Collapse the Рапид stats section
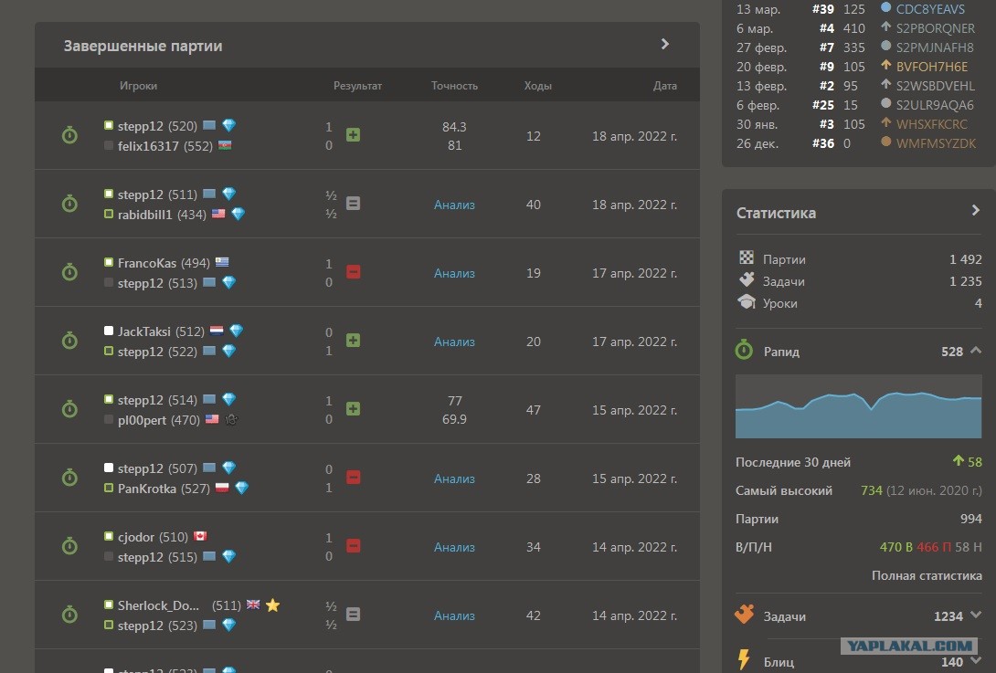The width and height of the screenshot is (996, 673). point(976,351)
